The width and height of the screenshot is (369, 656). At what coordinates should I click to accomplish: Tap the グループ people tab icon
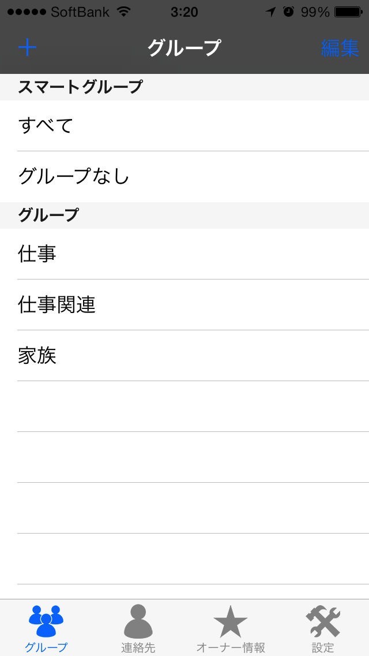(x=46, y=621)
